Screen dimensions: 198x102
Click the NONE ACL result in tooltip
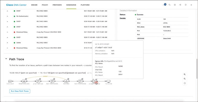121,66
